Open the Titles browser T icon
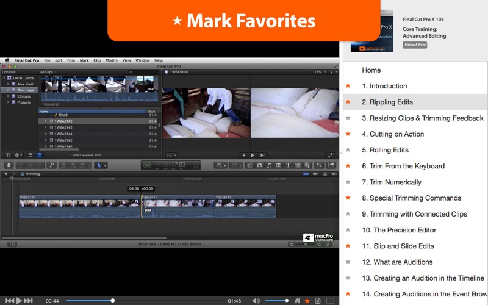Image resolution: width=488 pixels, height=305 pixels. coord(288,165)
